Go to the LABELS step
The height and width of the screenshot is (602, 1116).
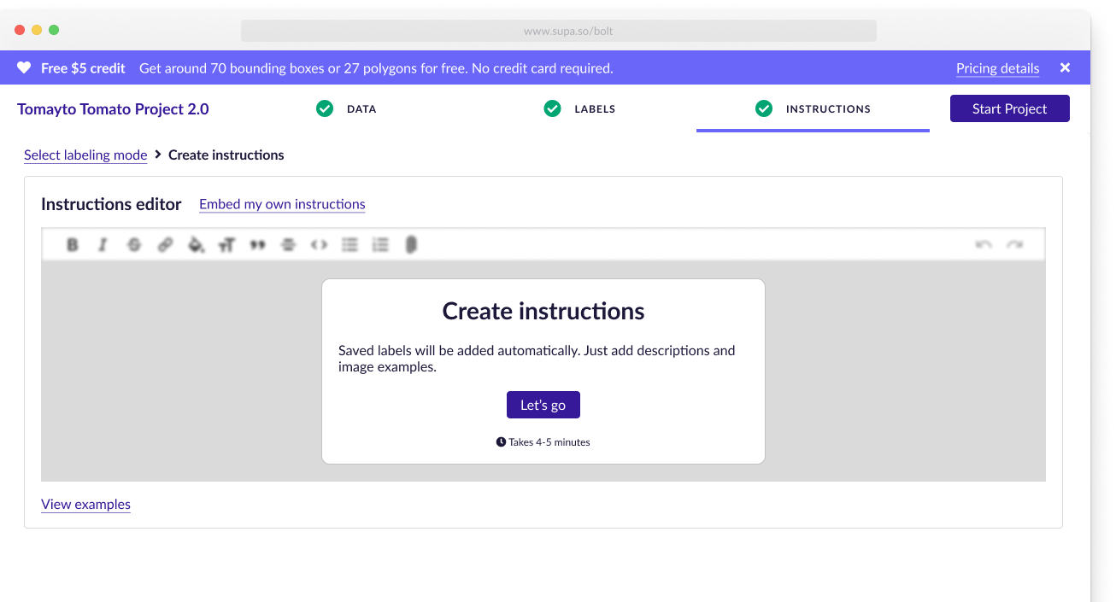(595, 109)
